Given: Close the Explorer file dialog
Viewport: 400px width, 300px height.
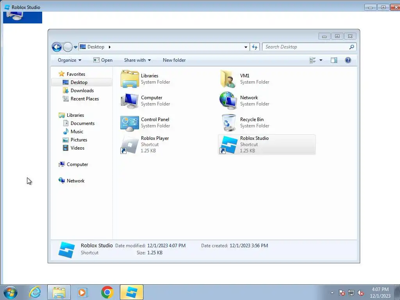Looking at the screenshot, I should pyautogui.click(x=350, y=36).
